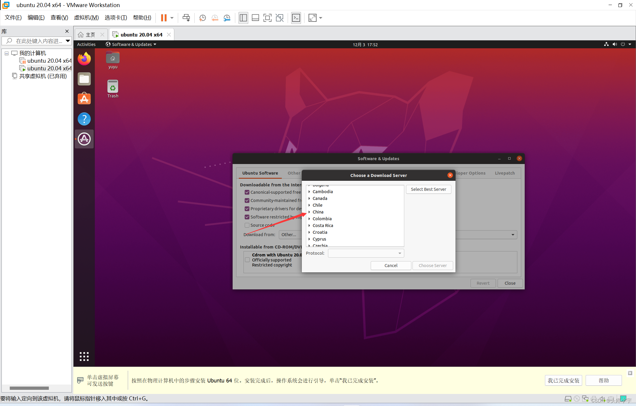Screen dimensions: 636x406
Task: Collapse the 我的计算机 tree node
Action: click(x=6, y=53)
